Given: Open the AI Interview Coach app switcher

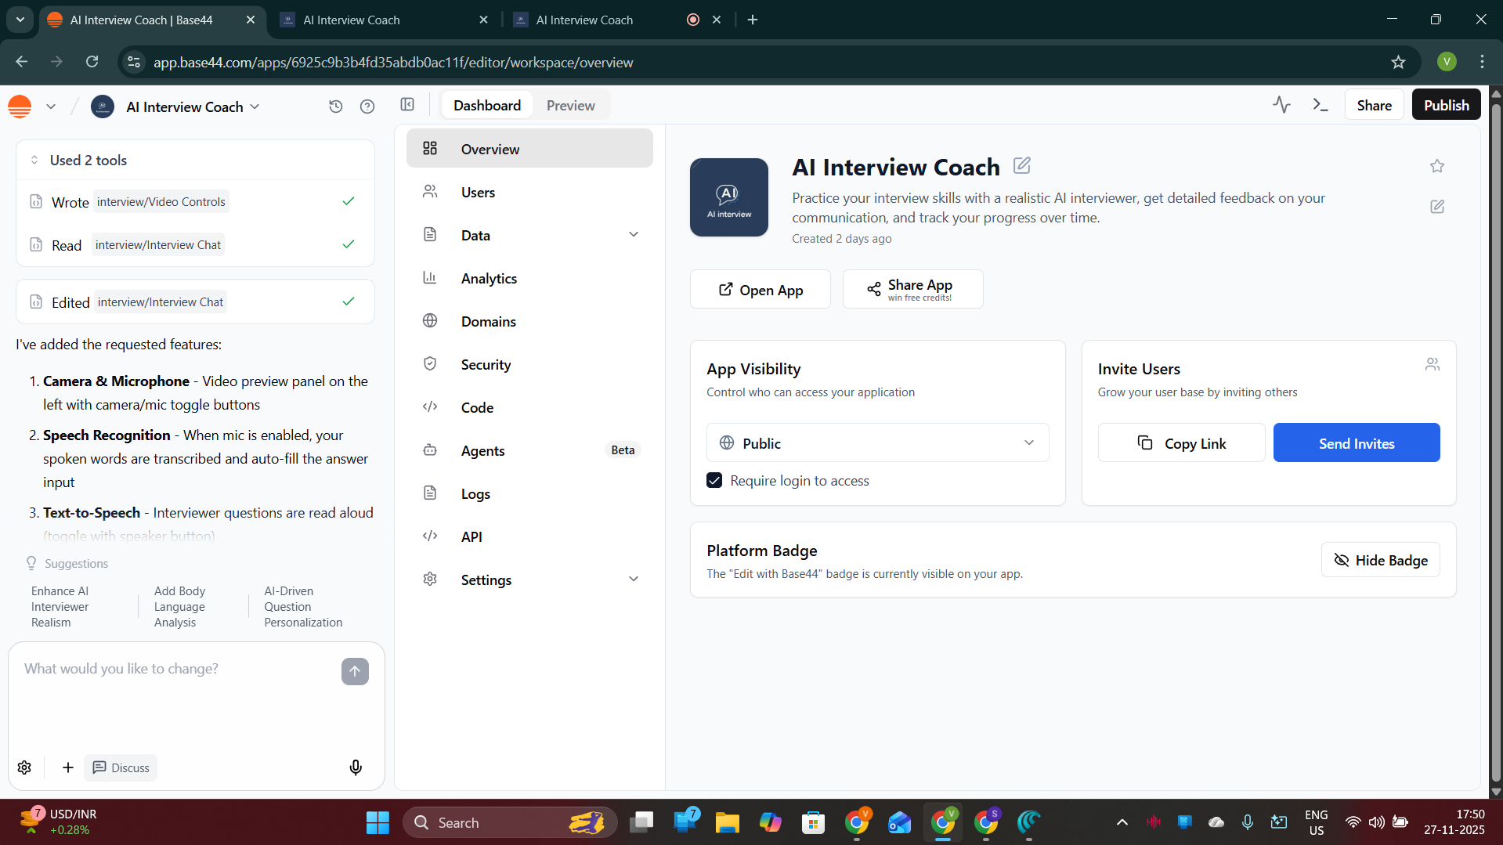Looking at the screenshot, I should point(193,107).
